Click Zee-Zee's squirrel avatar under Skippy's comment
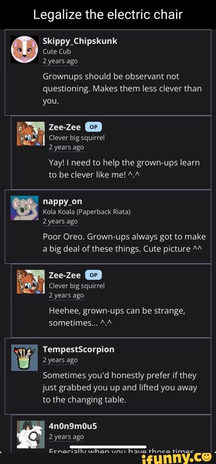 [x=31, y=133]
